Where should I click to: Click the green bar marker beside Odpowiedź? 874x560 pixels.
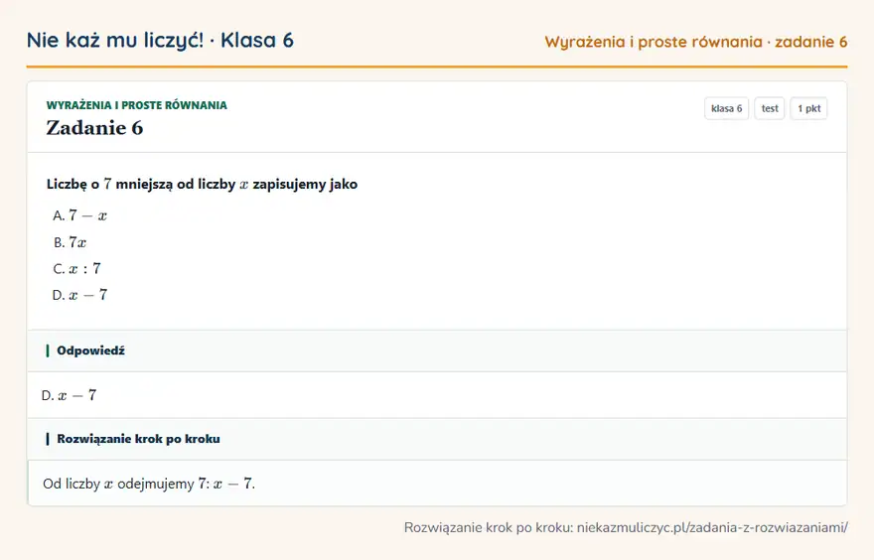coord(48,350)
